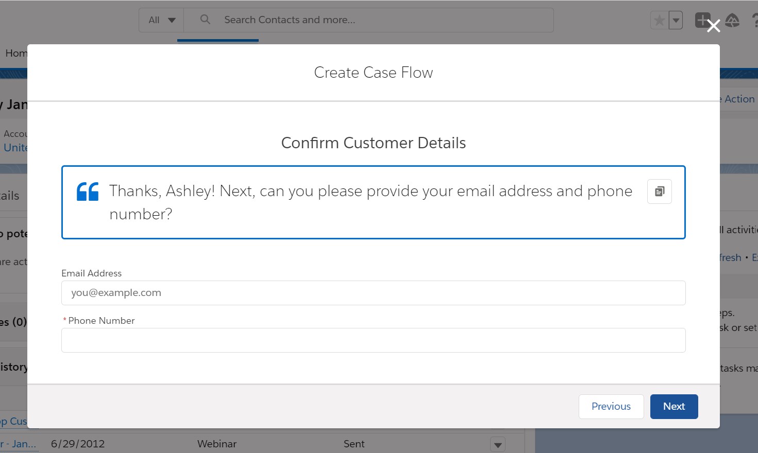Select the Home navigation tab
Viewport: 758px width, 453px height.
point(15,53)
